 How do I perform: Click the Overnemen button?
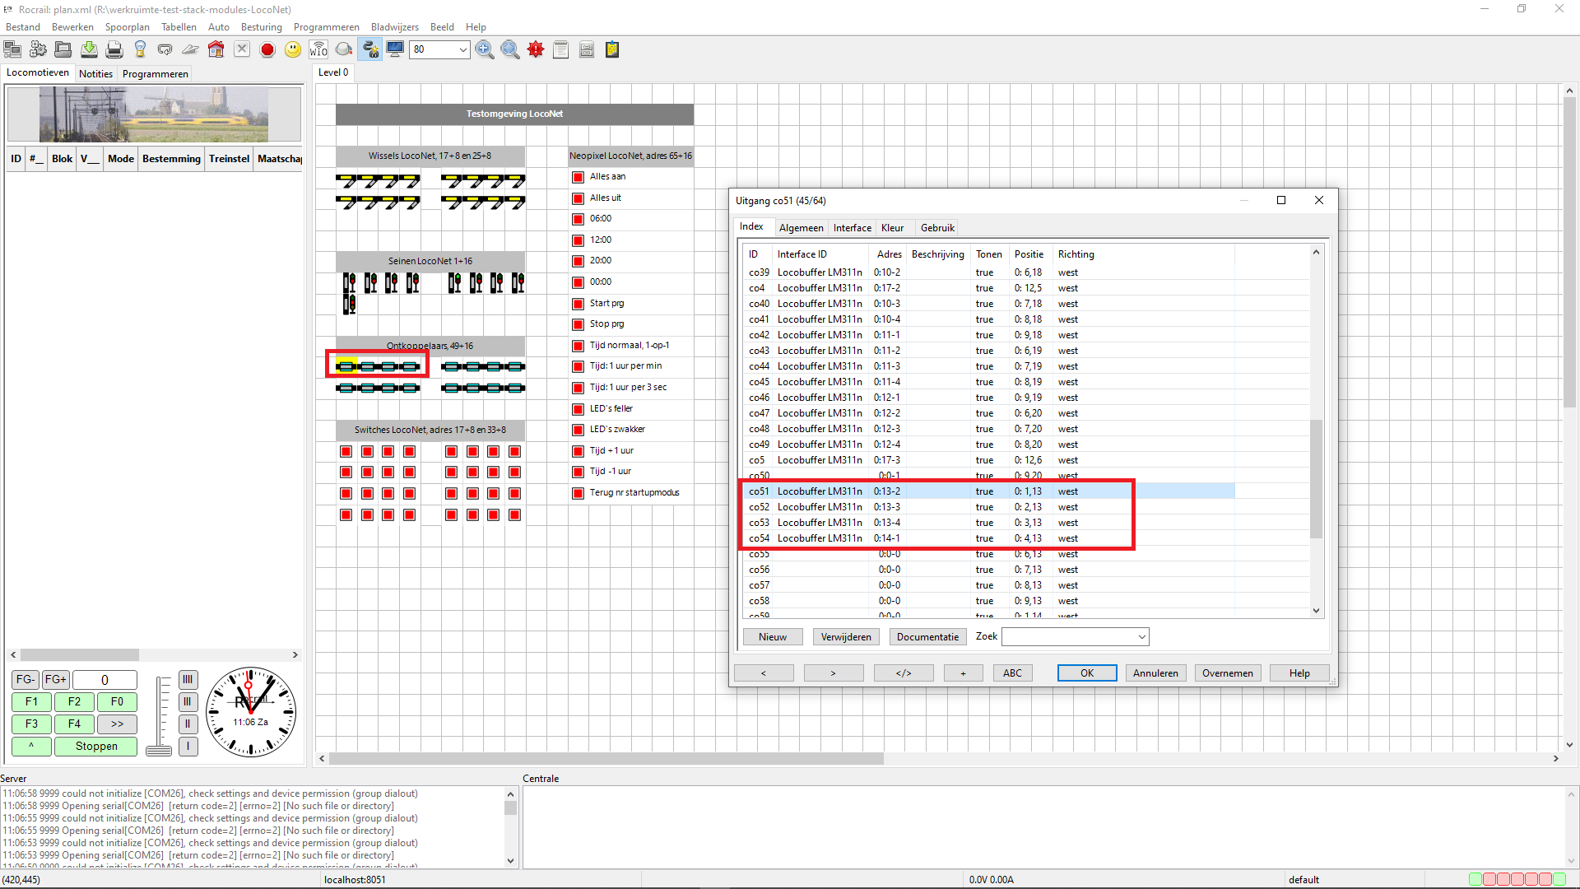pos(1227,673)
